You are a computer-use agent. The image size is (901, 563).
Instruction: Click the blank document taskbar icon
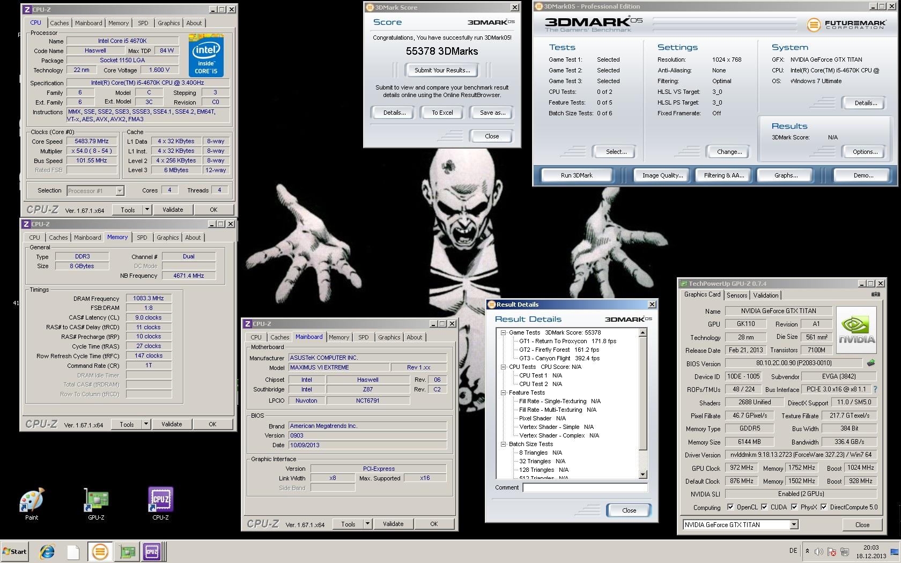coord(73,551)
